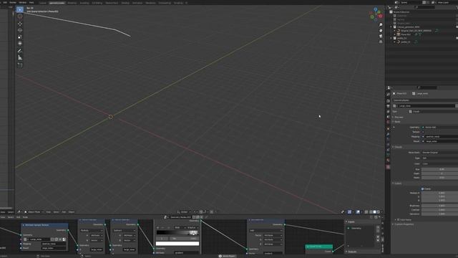458x258 pixels.
Task: Select the Cursor tool in viewport toolbar
Action: coord(20,16)
